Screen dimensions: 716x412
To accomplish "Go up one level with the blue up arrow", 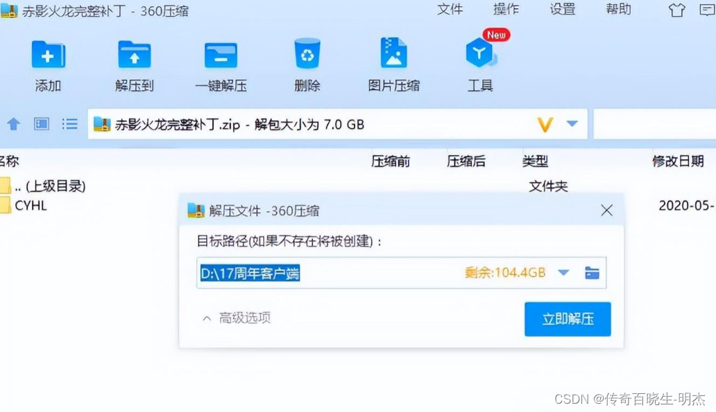I will click(13, 124).
